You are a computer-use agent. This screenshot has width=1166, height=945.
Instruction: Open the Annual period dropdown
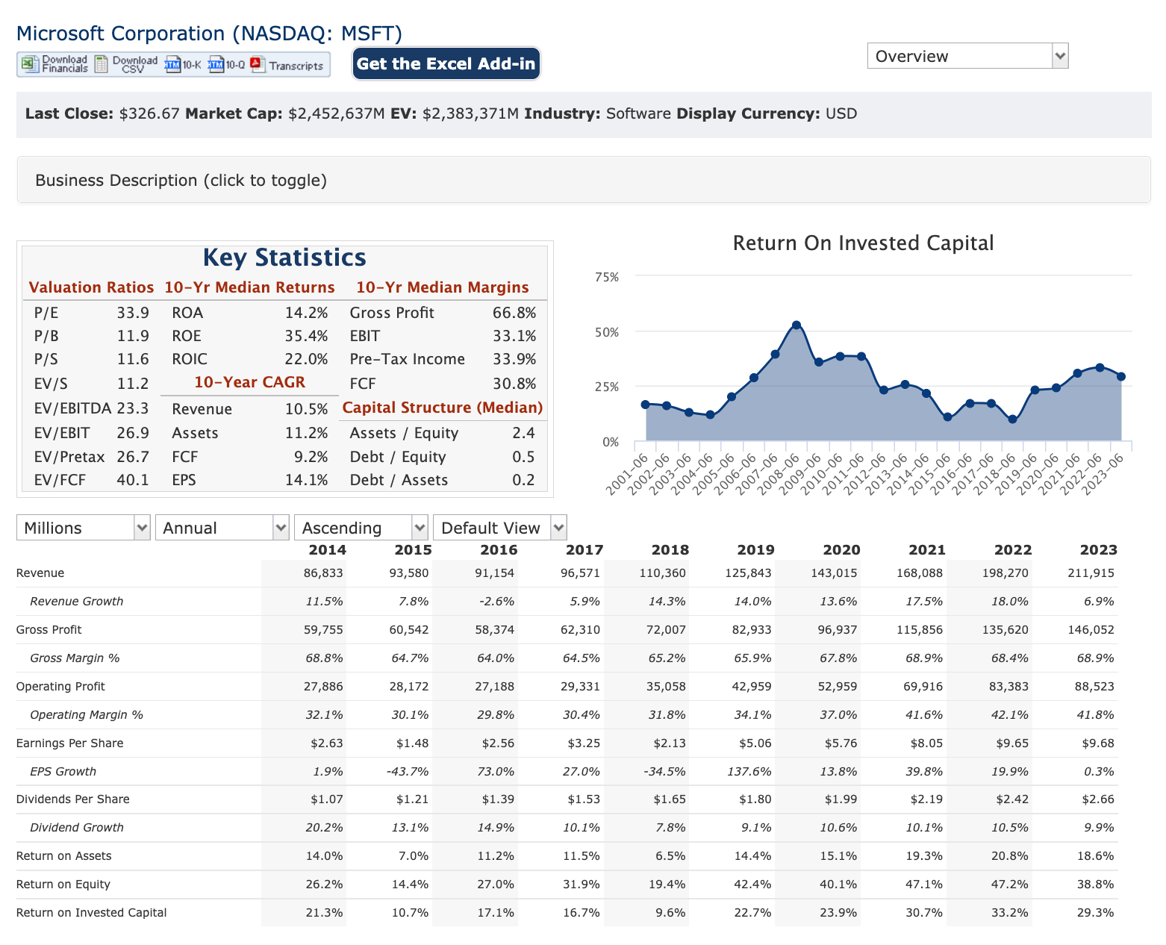pos(222,528)
